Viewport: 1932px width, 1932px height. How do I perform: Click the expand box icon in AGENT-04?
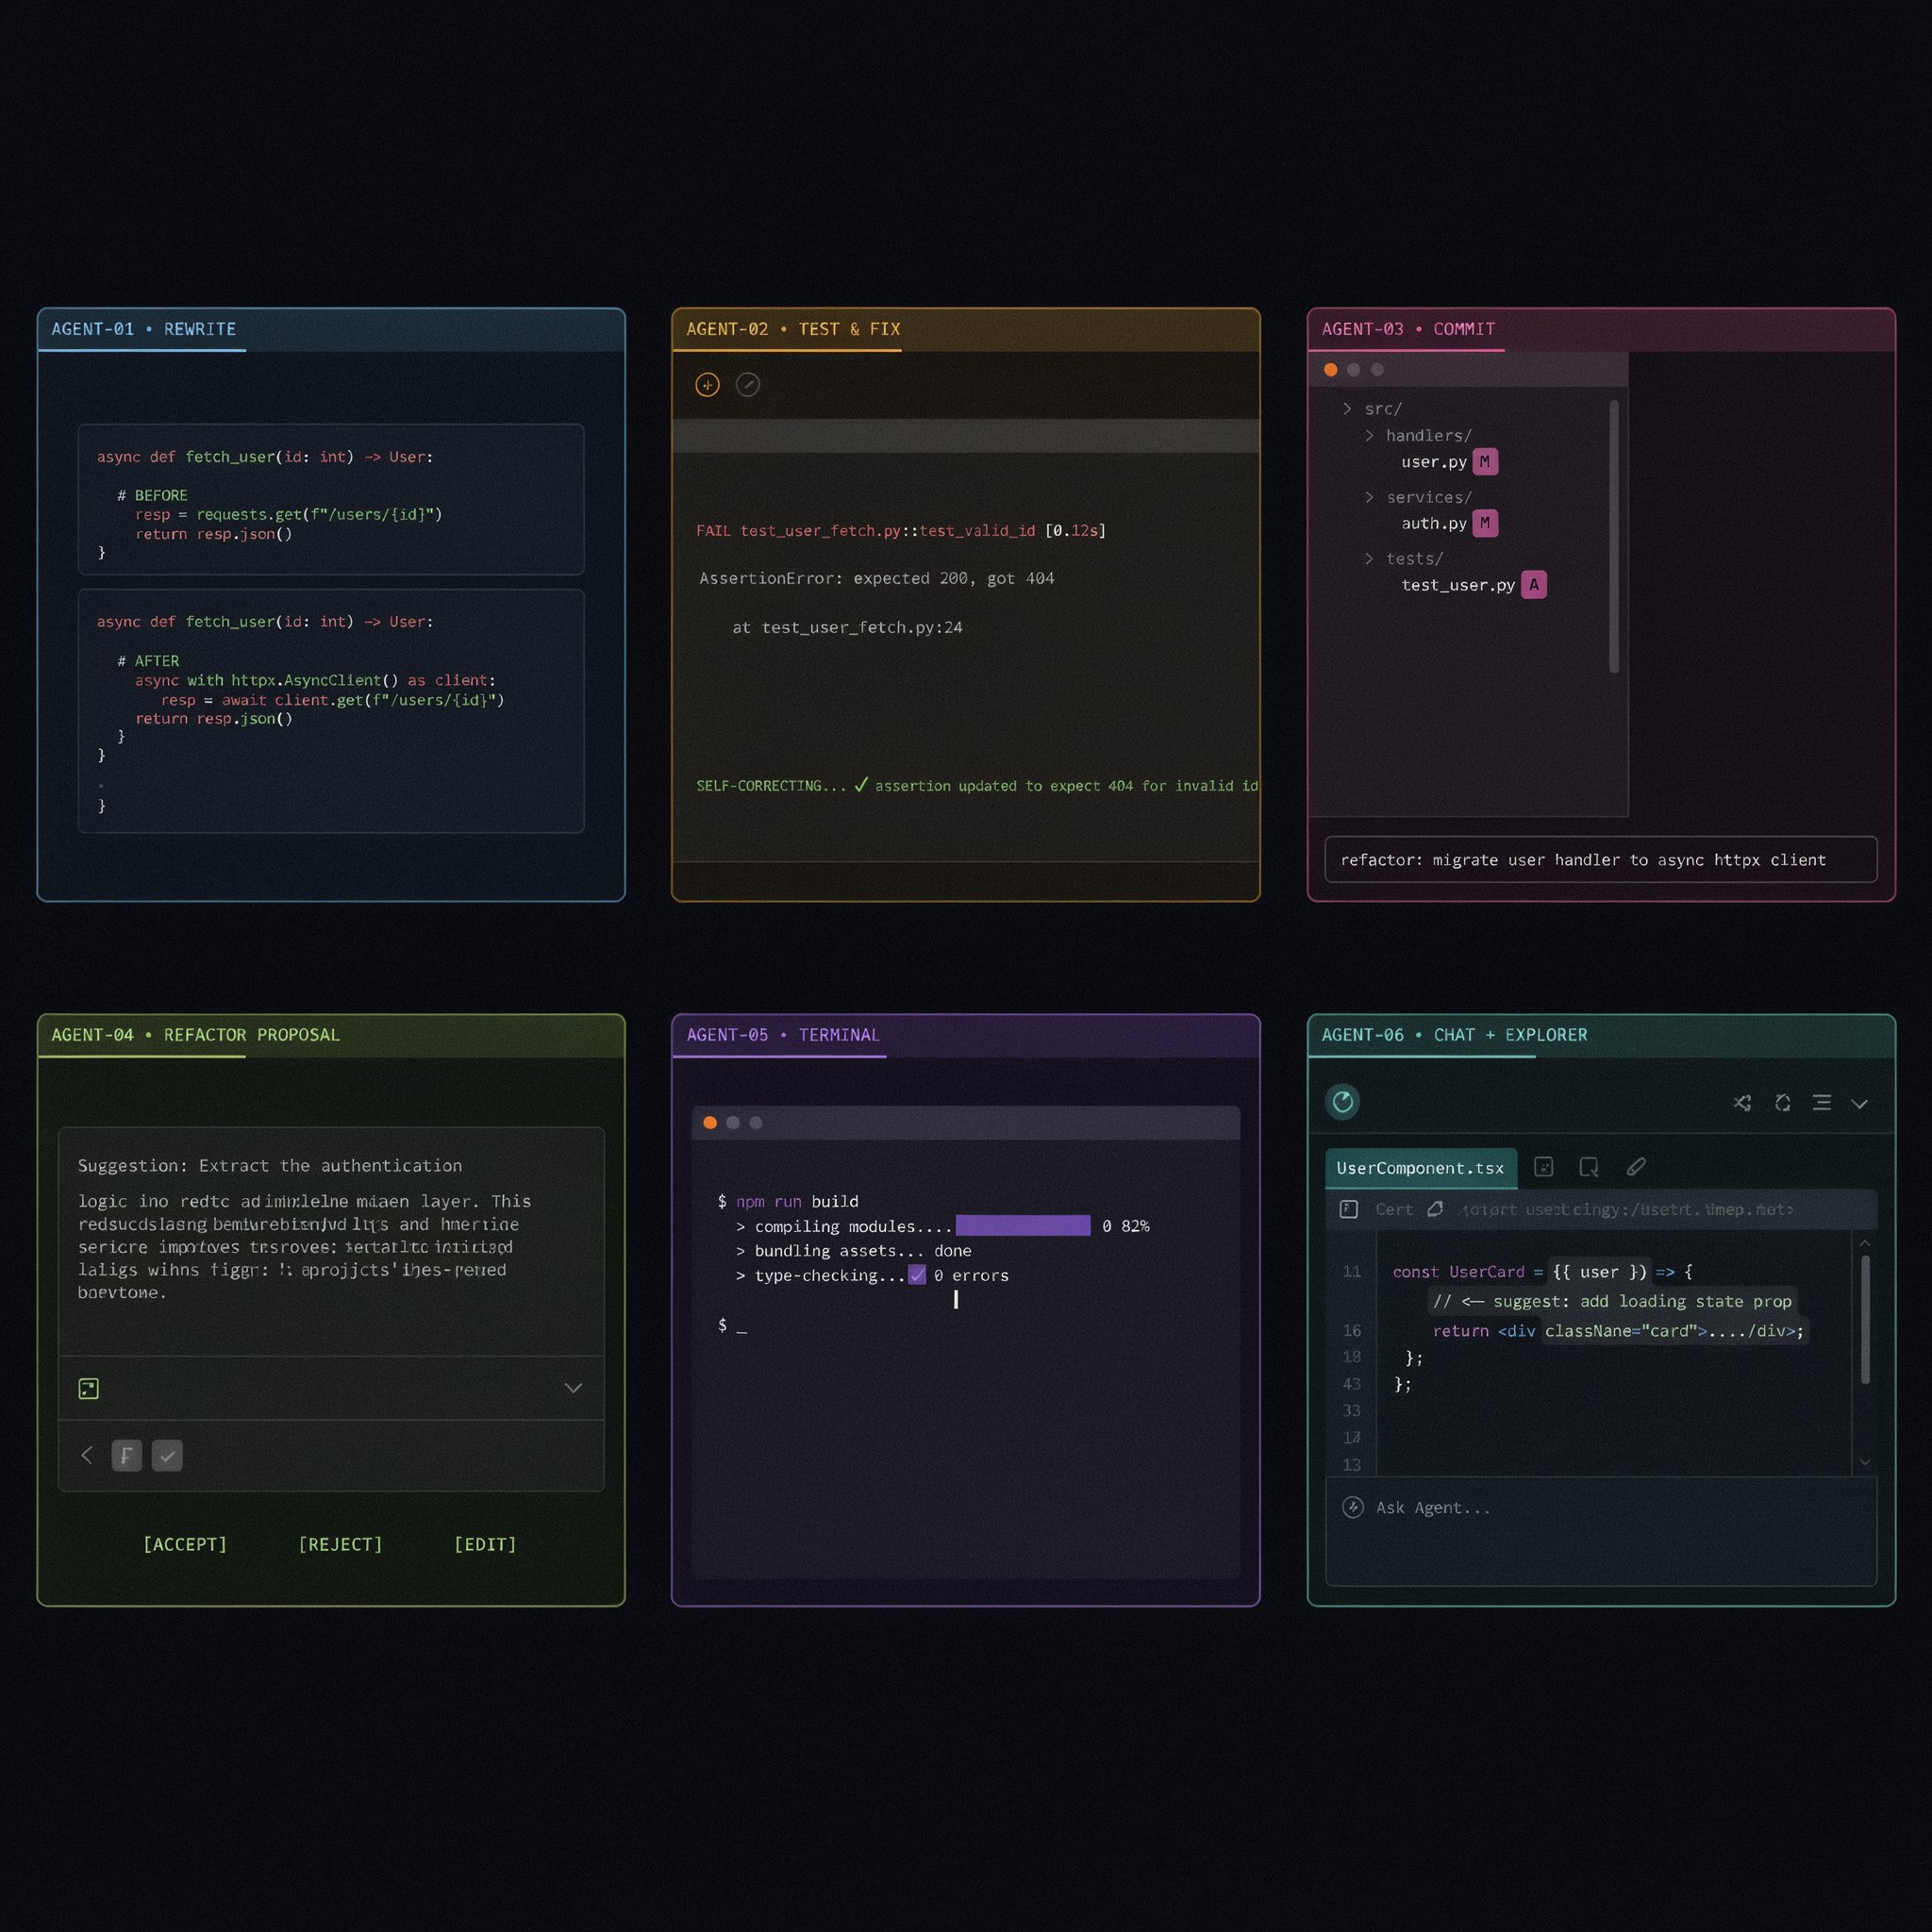[88, 1388]
